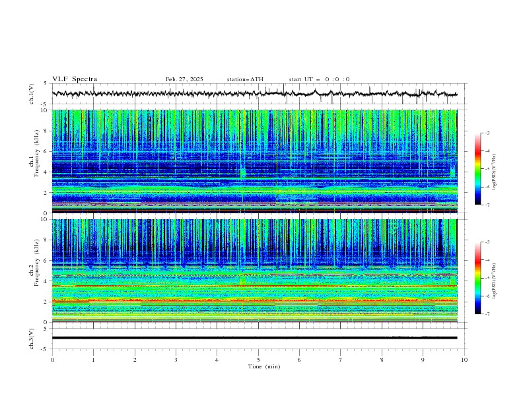Click the ch.1 voltage waveform trace

pos(254,94)
